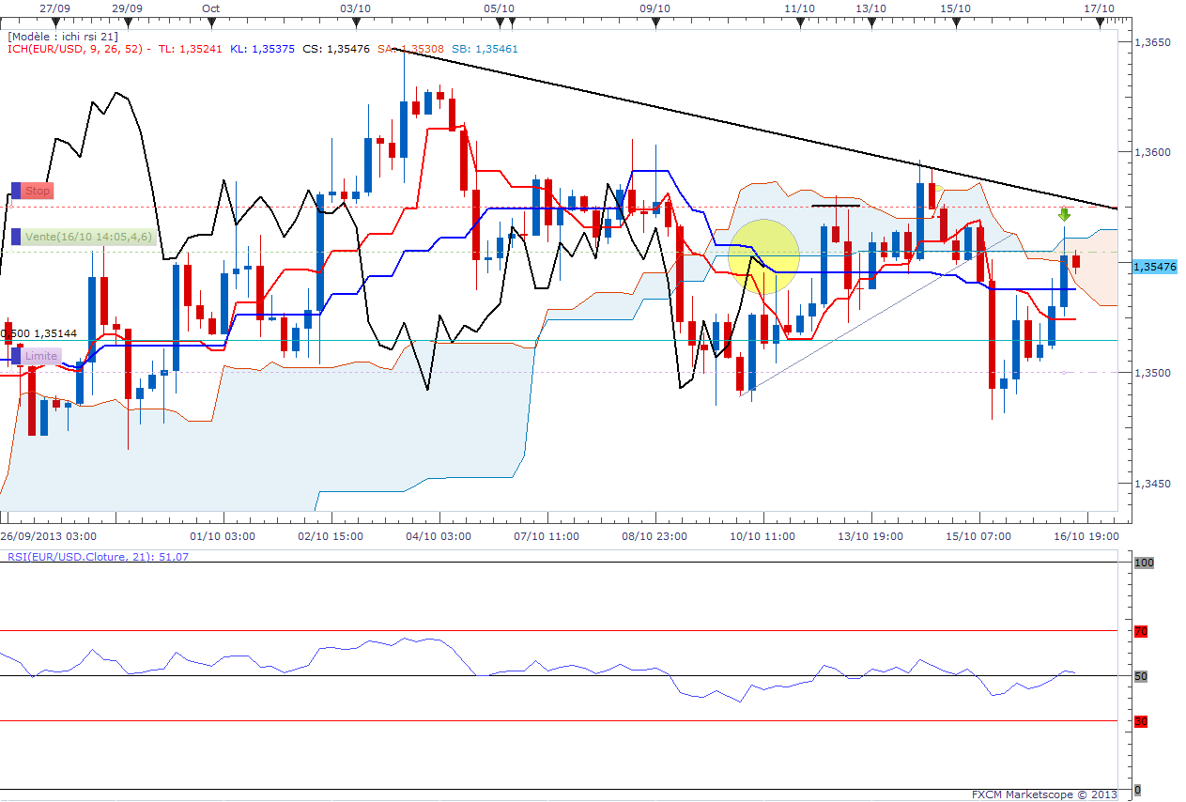Click the 02/10 15:00 time axis label
Screen dimensions: 1186x802
[331, 536]
